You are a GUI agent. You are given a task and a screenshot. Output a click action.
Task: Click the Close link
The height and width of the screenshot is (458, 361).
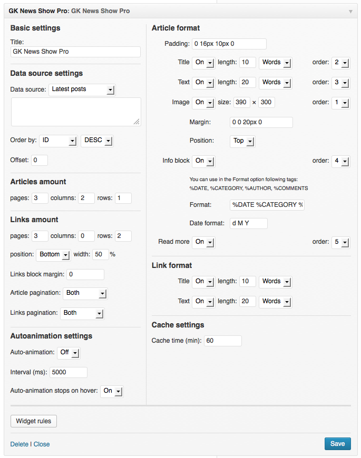pos(42,444)
